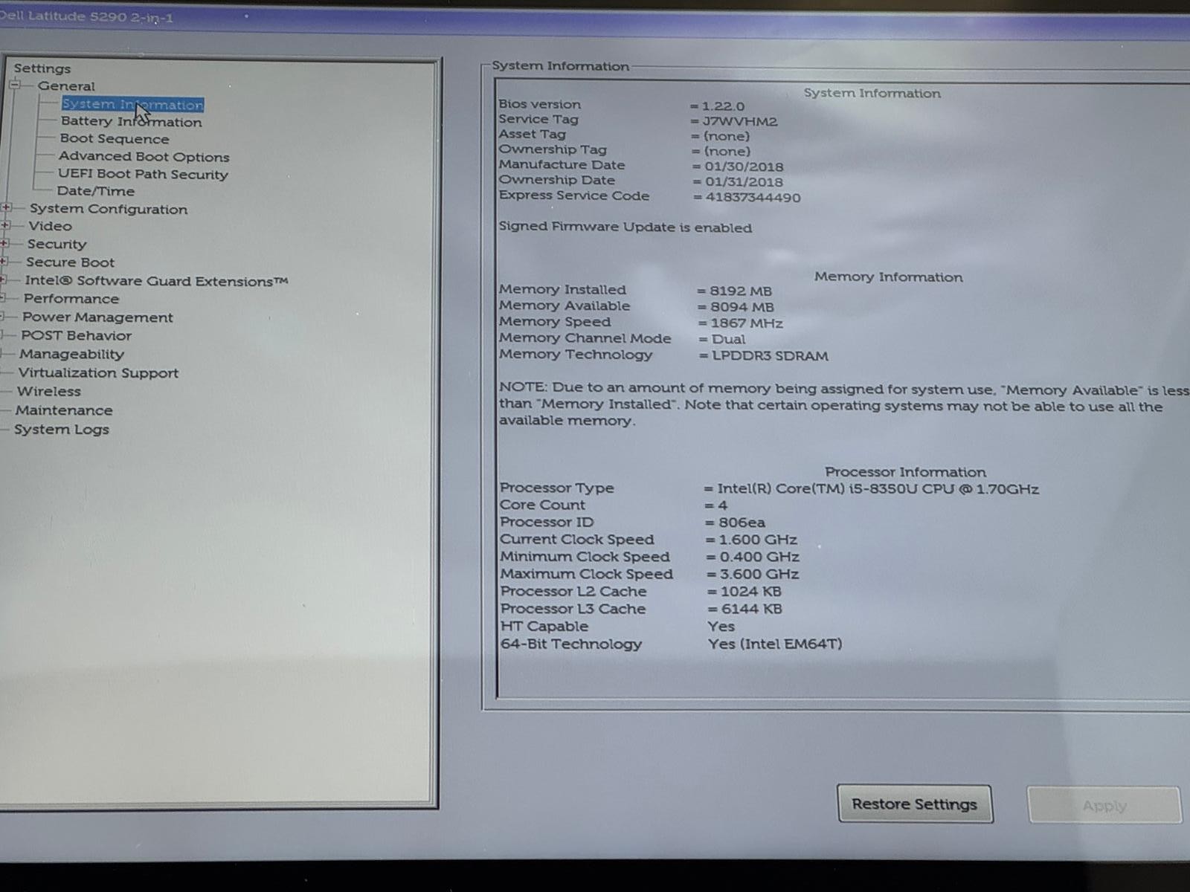Click Memory Available value 8094 MB
The height and width of the screenshot is (892, 1190).
click(x=742, y=308)
